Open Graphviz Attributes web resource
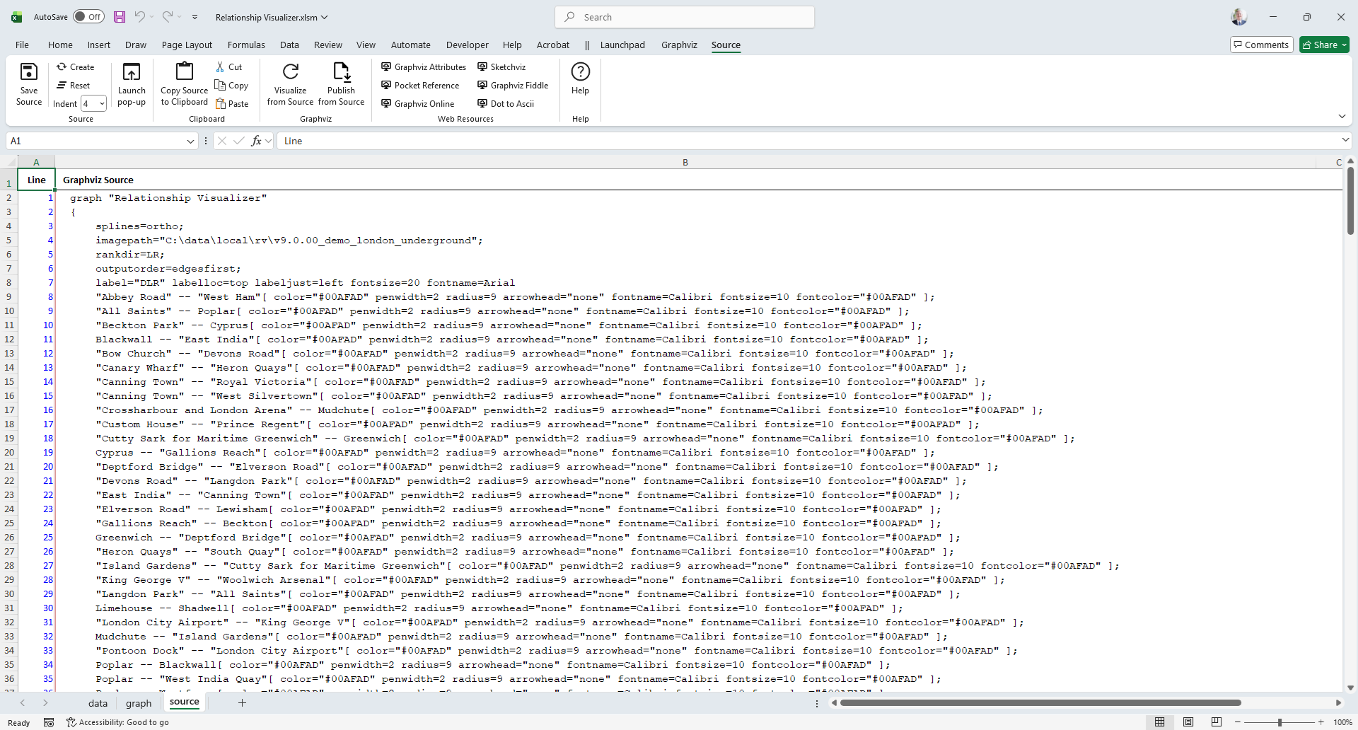The width and height of the screenshot is (1358, 730). pyautogui.click(x=424, y=67)
